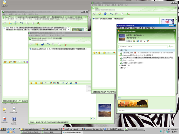This screenshot has width=179, height=134.
Task: Open background dropdown arrow beside paintbrush
Action: (x=68, y=83)
